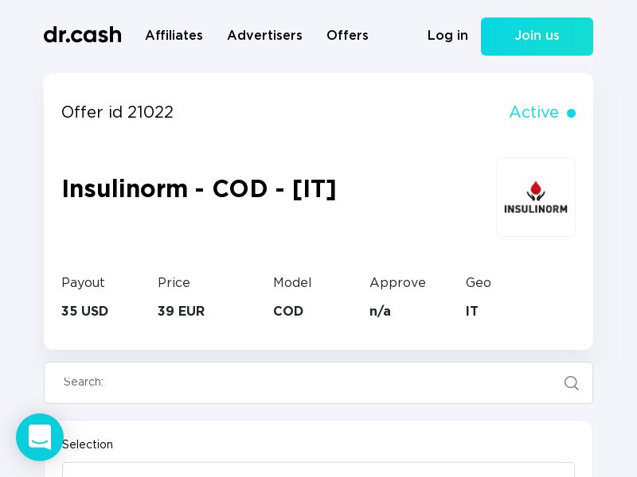
Task: Open the Affiliates menu item
Action: [x=174, y=35]
